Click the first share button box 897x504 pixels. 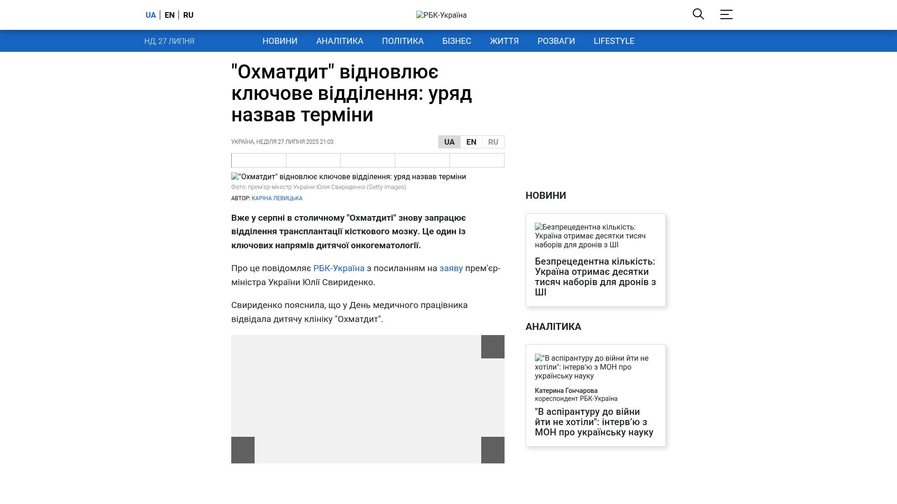click(x=259, y=161)
